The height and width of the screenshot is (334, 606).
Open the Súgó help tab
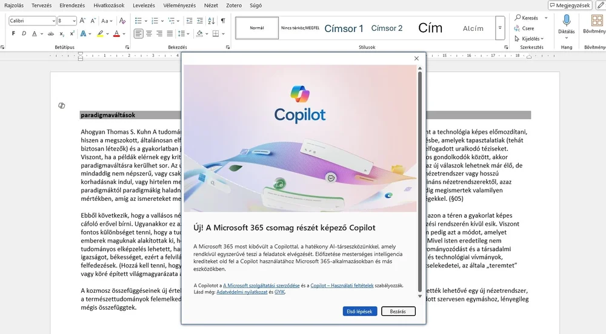(256, 5)
